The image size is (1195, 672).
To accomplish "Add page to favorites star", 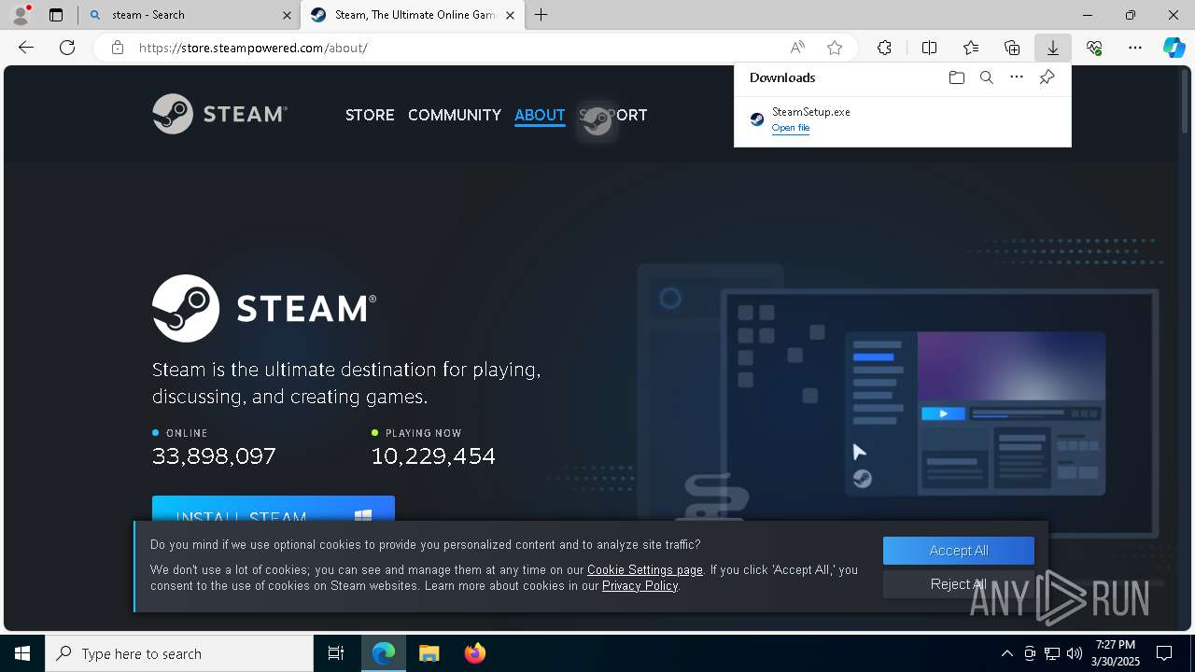I will pyautogui.click(x=835, y=48).
